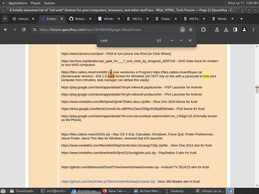The image size is (259, 194).
Task: Close the 'A total' SpaceHey tab
Action: point(62,19)
